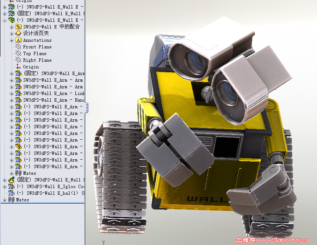Expand the bottom top-level Mates folder
Image resolution: width=317 pixels, height=245 pixels.
point(5,200)
